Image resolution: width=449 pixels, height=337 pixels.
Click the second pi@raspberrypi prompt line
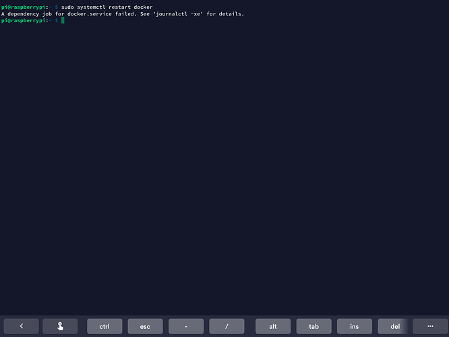pyautogui.click(x=25, y=21)
